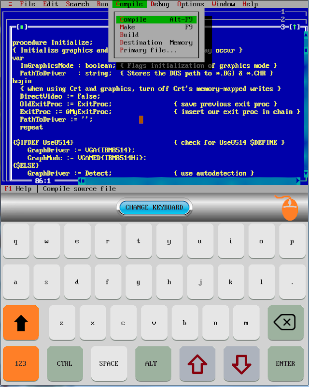Viewport: 309px width, 387px height.
Task: Click the '86:1' cursor position indicator
Action: 43,181
